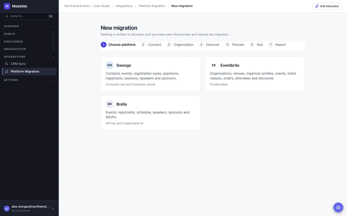Open Northwind Events User Guide breadcrumb
Viewport: 347px width, 216px height.
click(87, 6)
